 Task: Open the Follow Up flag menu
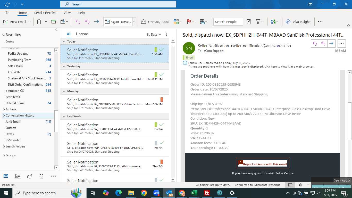pos(190,22)
